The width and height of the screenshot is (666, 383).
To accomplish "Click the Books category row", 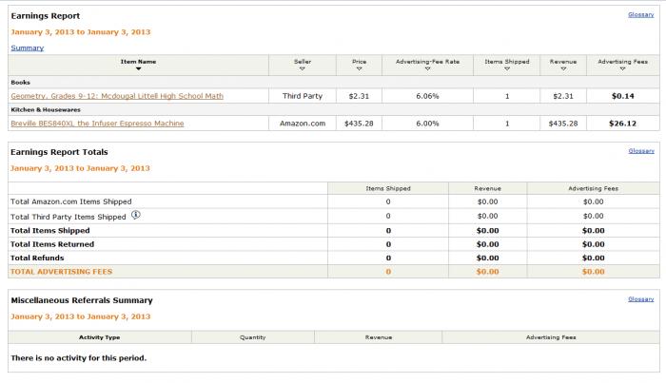I will click(20, 83).
